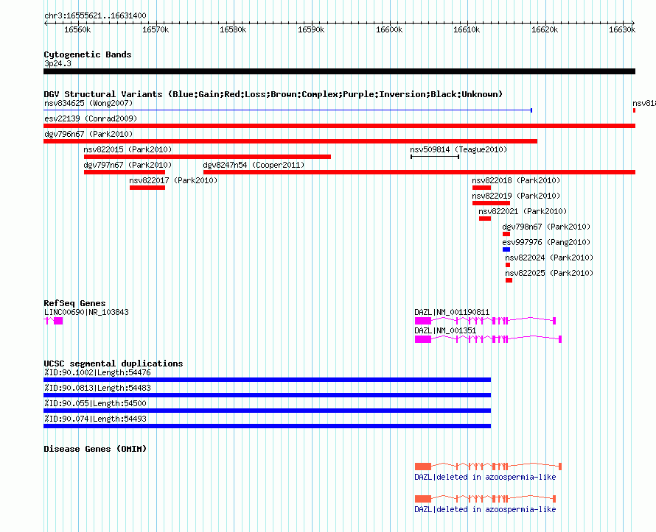The height and width of the screenshot is (532, 656).
Task: Click the lower orange DAZL OMIM gene model
Action: (x=485, y=499)
